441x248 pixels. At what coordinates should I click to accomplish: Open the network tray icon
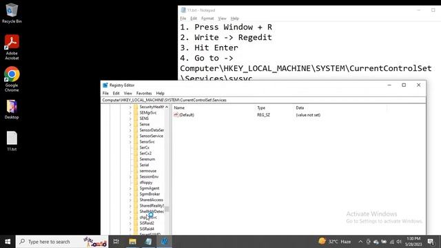(x=392, y=242)
